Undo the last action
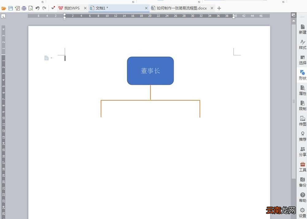The width and height of the screenshot is (307, 219). click(37, 8)
